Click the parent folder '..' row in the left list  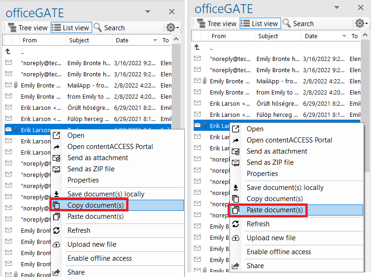click(x=22, y=52)
